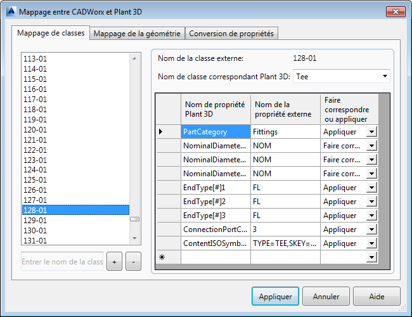This screenshot has height=317, width=412.
Task: Select class 122-01 in the list
Action: tap(75, 150)
